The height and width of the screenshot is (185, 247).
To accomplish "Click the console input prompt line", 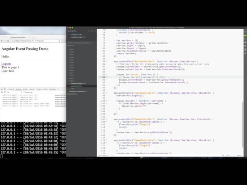I will pyautogui.click(x=33, y=108).
